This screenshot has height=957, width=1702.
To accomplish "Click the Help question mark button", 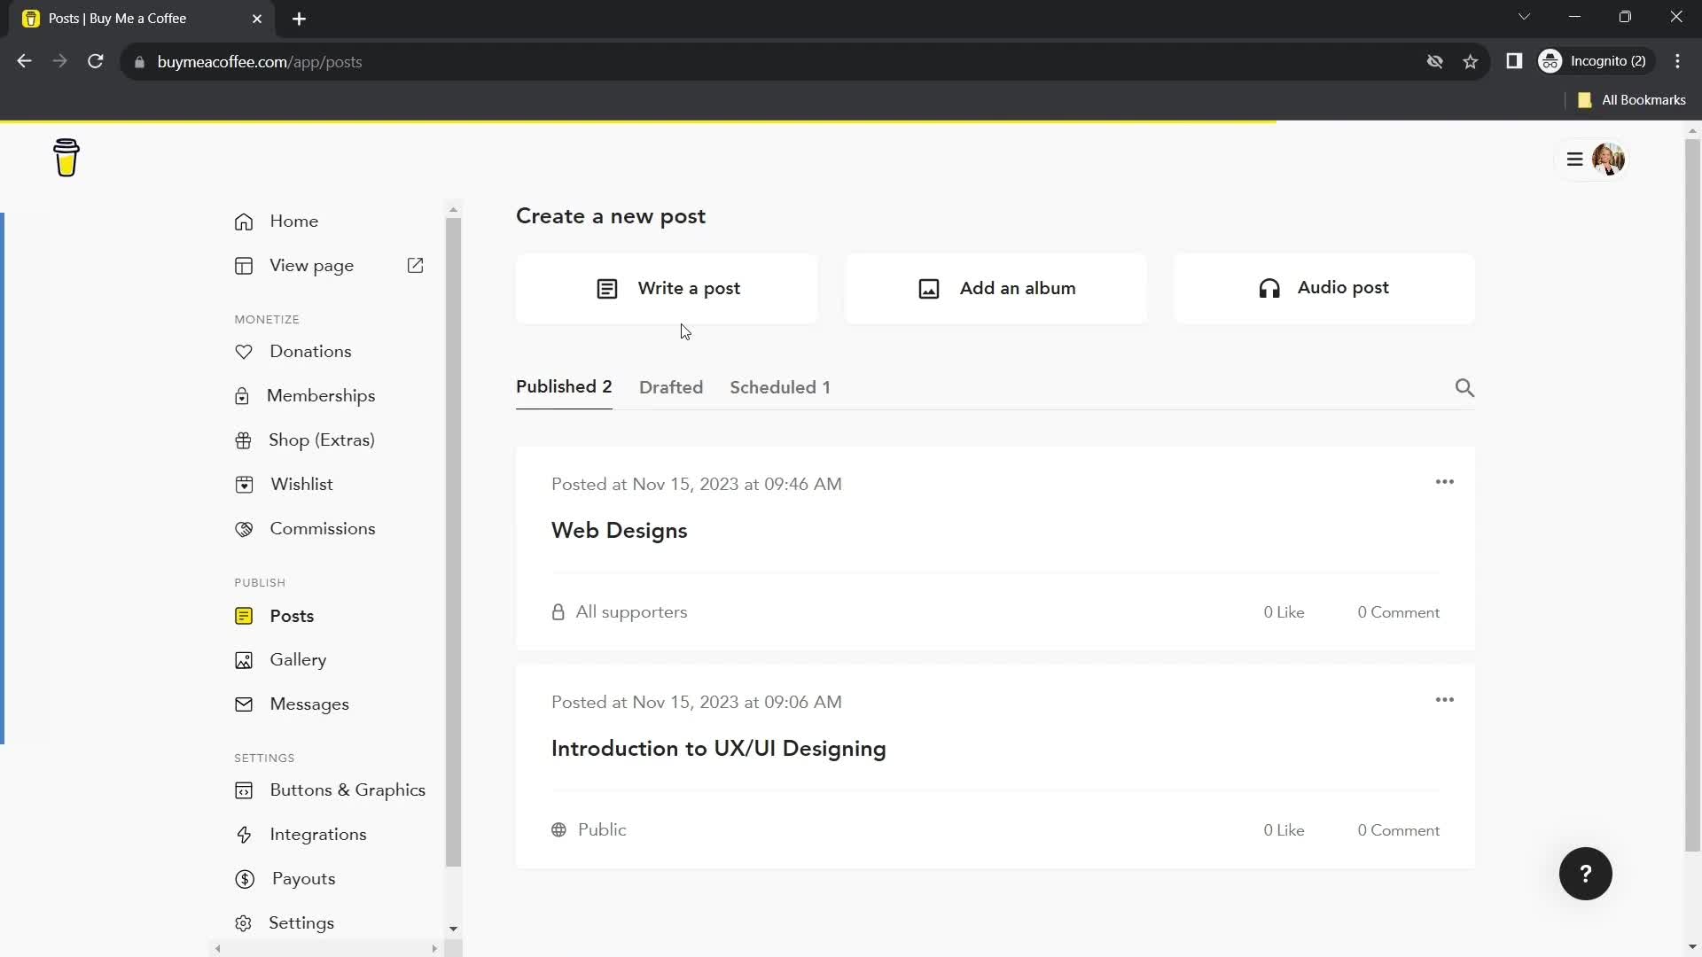I will (x=1586, y=874).
